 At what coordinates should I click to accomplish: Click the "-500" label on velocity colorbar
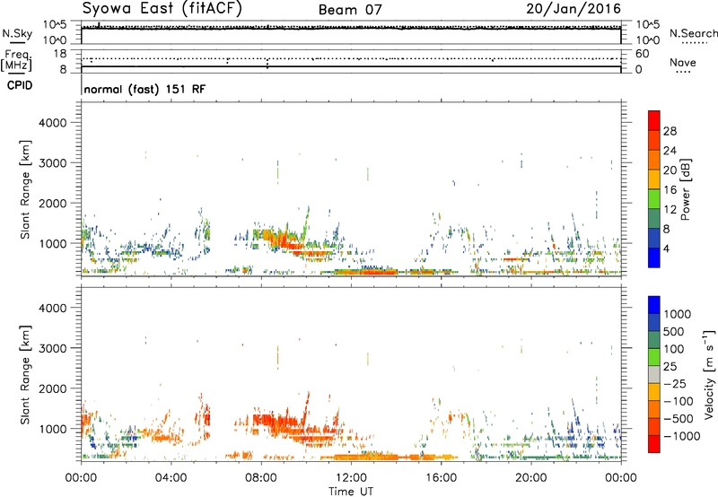pyautogui.click(x=679, y=419)
